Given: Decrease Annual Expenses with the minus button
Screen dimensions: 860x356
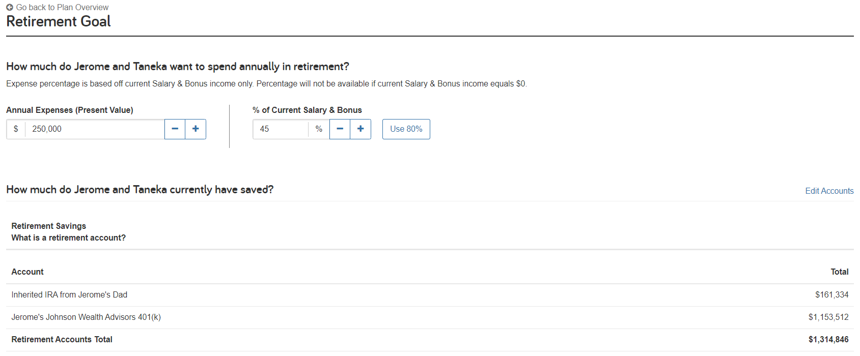Looking at the screenshot, I should point(175,129).
